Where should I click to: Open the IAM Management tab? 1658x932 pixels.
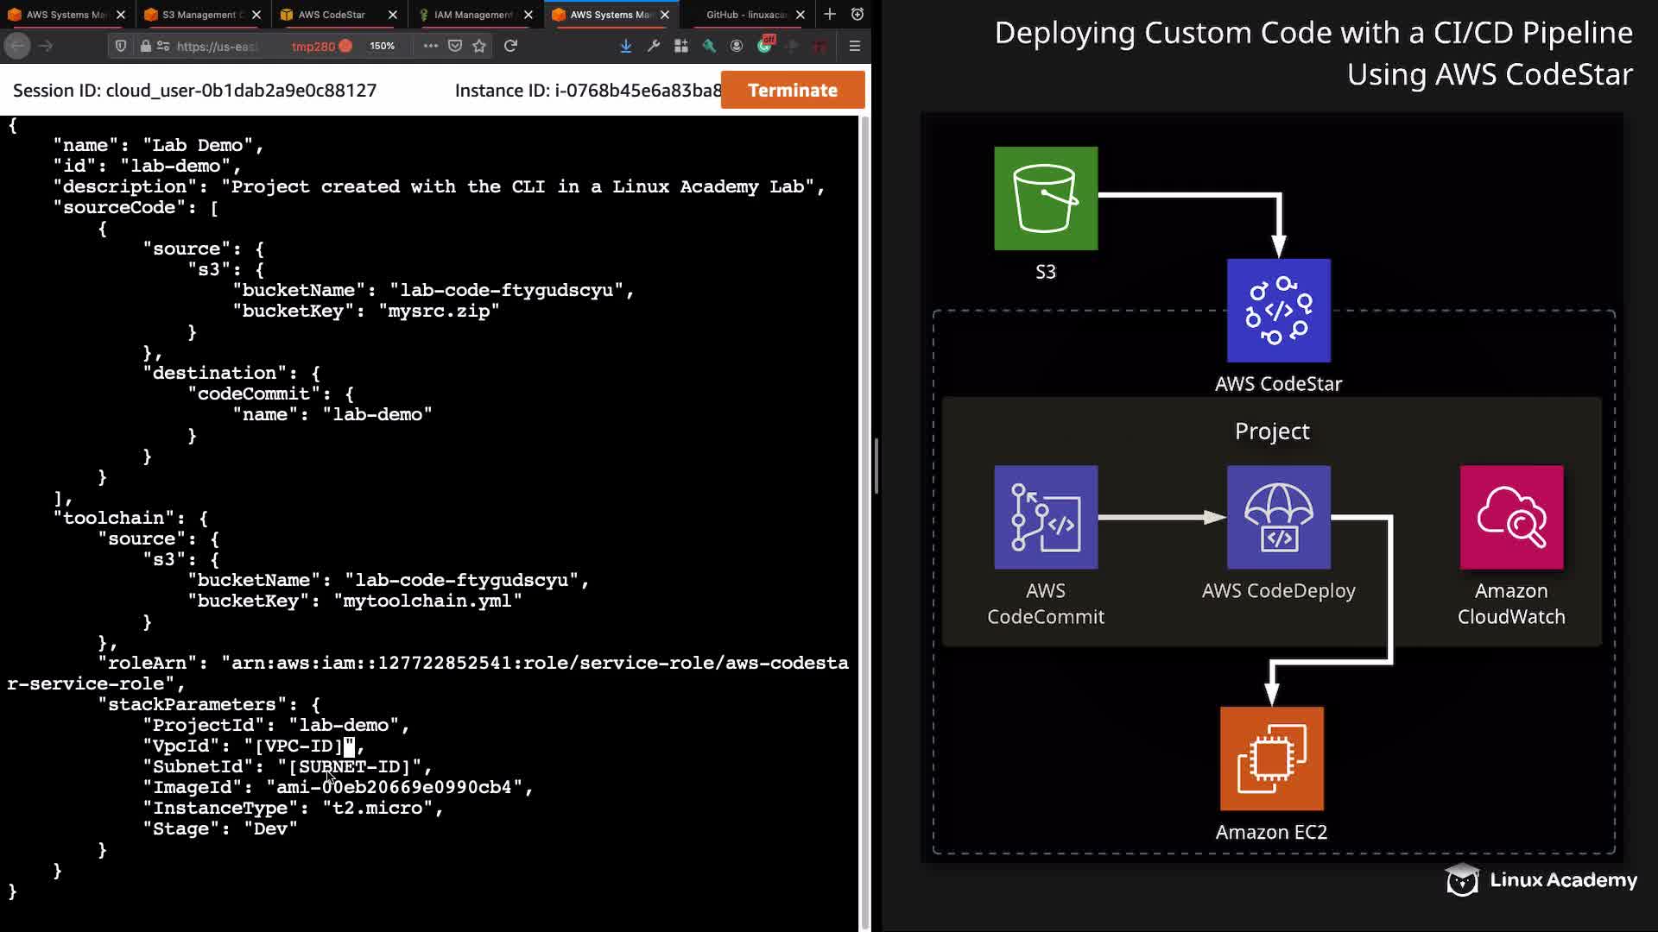click(471, 15)
